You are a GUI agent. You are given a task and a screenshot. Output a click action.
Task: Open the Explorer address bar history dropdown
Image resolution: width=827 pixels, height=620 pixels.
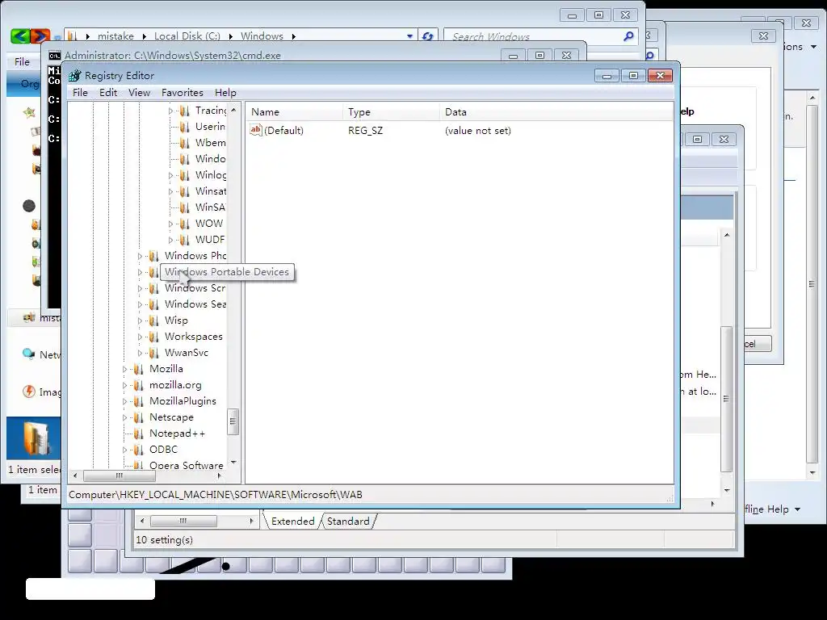(409, 36)
